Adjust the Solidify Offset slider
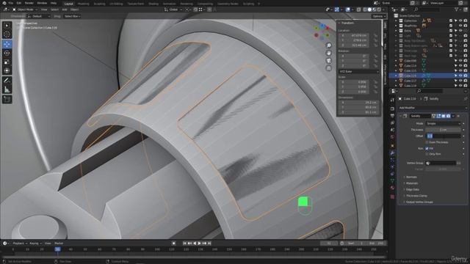 coord(443,136)
